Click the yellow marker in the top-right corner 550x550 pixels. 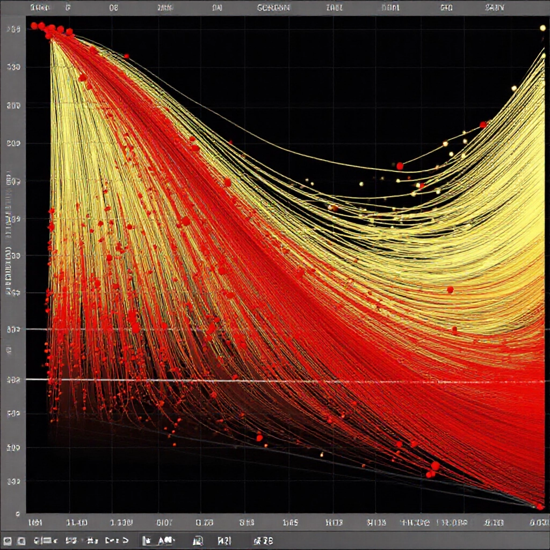pyautogui.click(x=542, y=28)
